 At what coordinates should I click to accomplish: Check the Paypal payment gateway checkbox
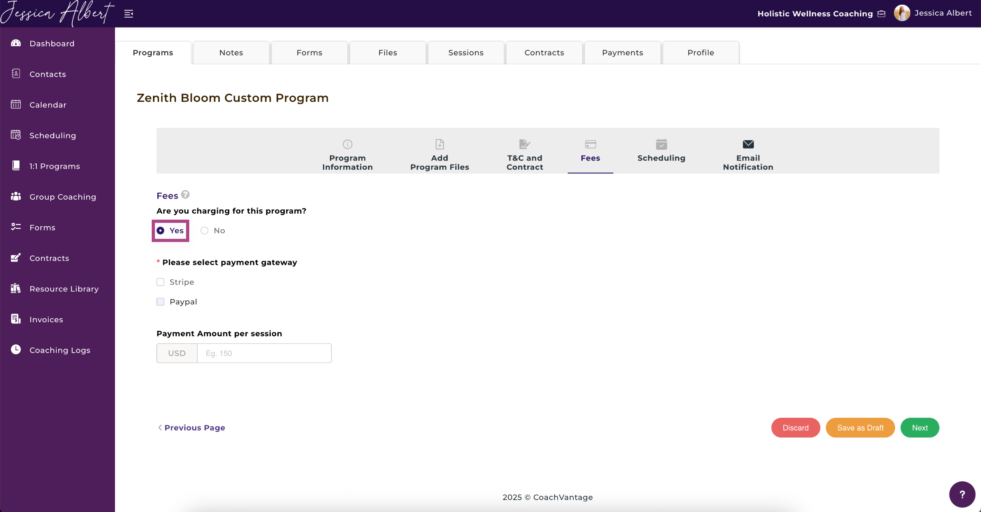[161, 302]
